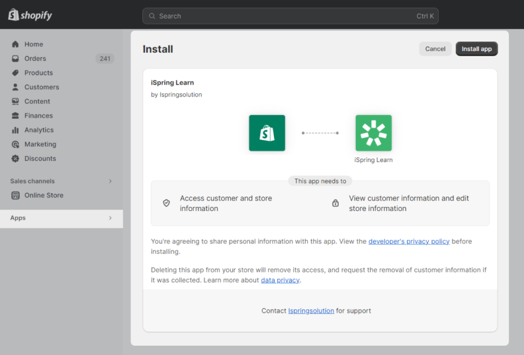
Task: Open the data privacy link
Action: (280, 280)
